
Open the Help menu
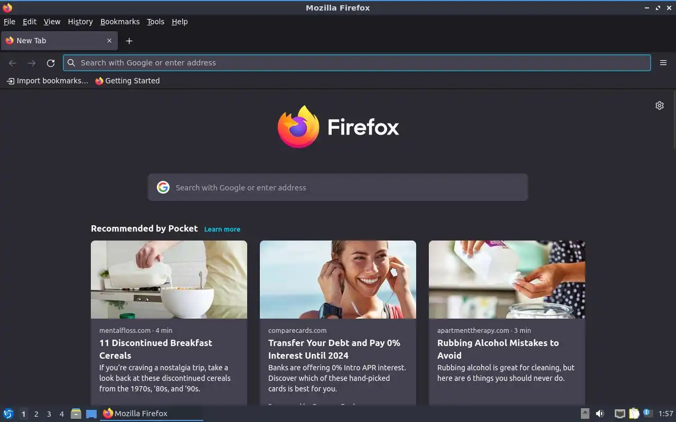click(180, 22)
